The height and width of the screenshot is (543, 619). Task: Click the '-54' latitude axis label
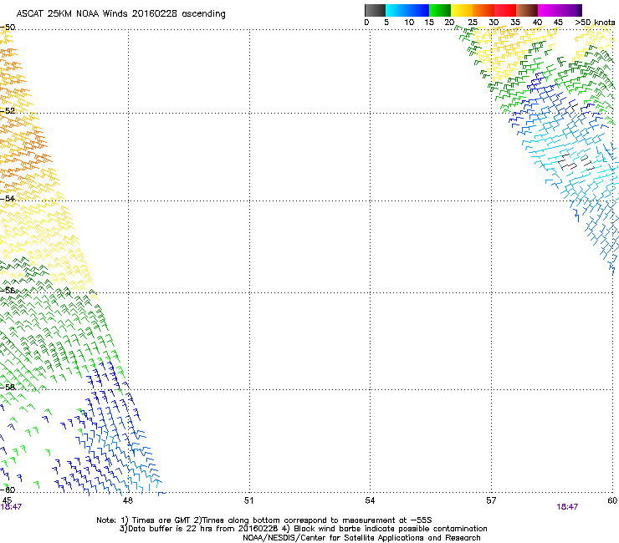pos(8,199)
